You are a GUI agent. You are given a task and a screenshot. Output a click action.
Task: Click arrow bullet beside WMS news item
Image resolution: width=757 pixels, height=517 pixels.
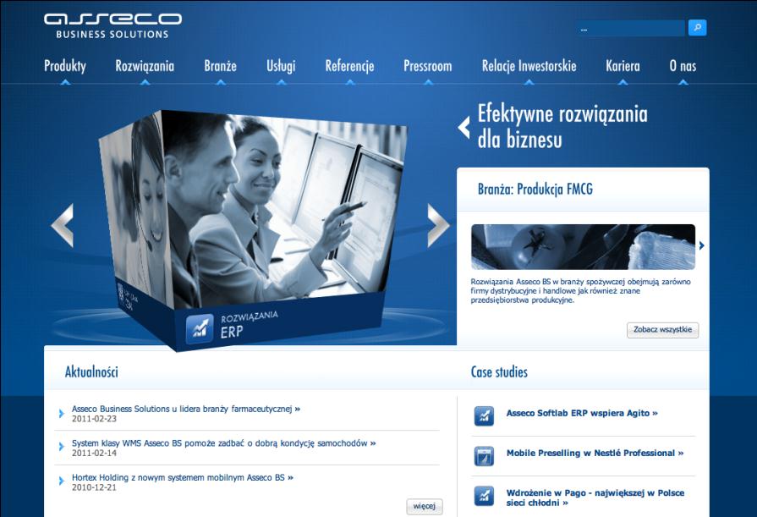click(x=61, y=447)
